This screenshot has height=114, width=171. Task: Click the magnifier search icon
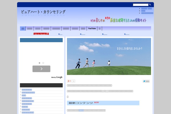[x=150, y=5]
